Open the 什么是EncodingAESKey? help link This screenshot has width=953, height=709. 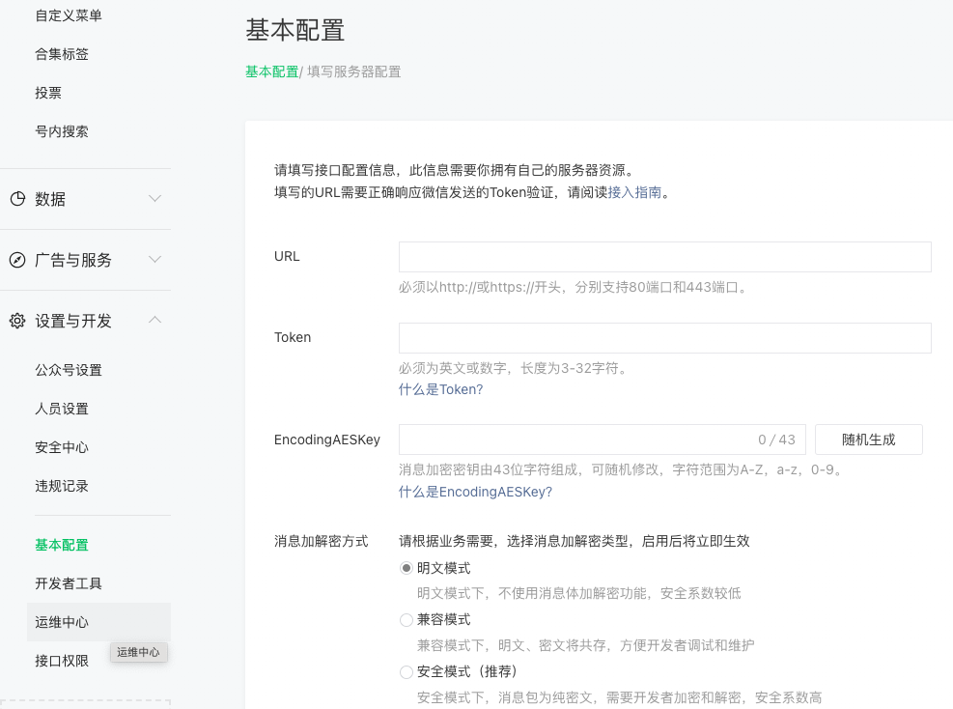point(475,492)
